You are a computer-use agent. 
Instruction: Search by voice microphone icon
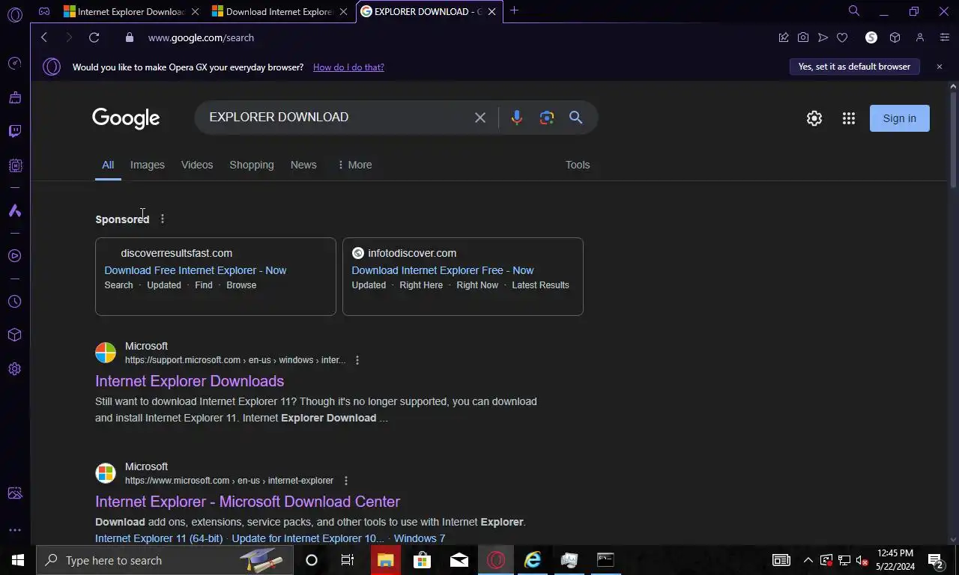coord(516,118)
